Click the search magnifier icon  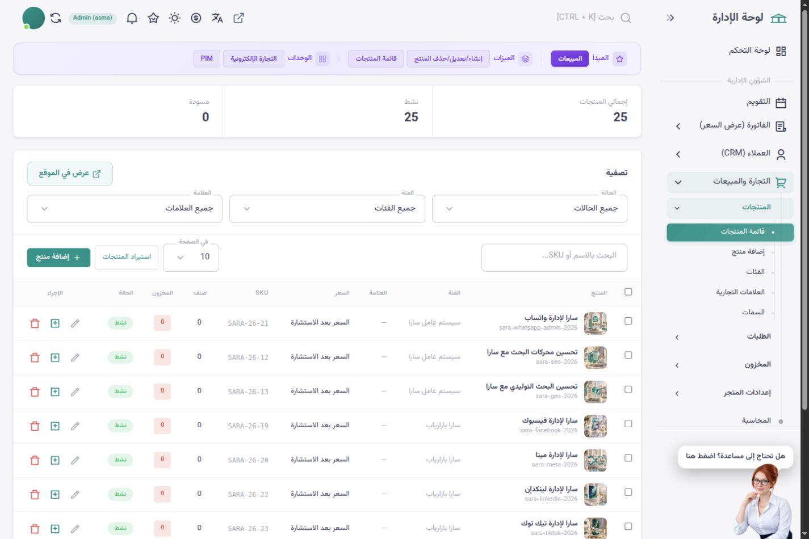(626, 18)
